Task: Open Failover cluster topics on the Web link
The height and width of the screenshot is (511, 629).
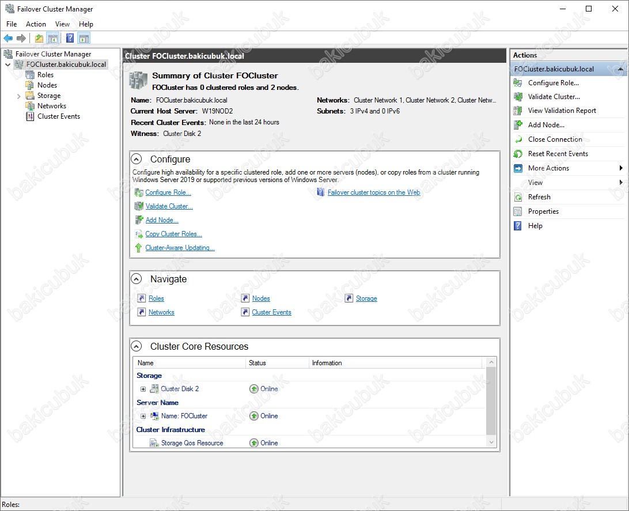Action: point(374,192)
